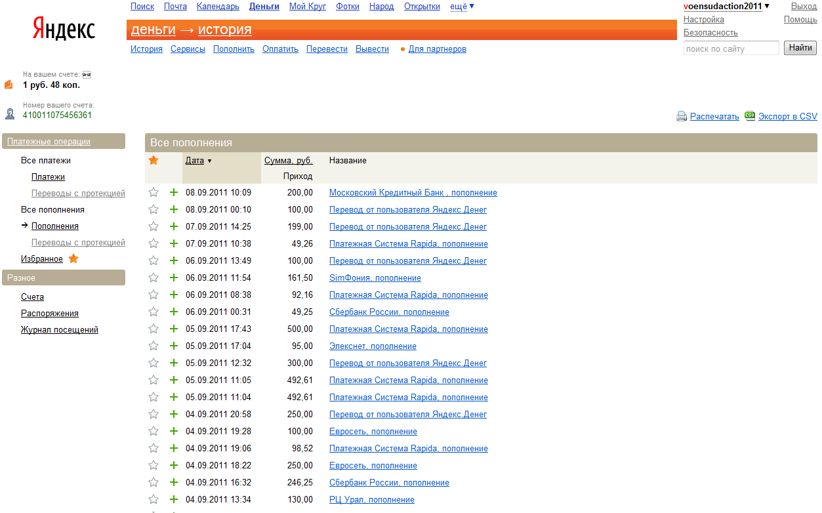Click the CSV export icon
The width and height of the screenshot is (822, 513).
click(750, 115)
